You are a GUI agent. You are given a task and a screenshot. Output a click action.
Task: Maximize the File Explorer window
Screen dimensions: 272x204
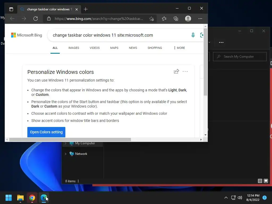[252, 31]
